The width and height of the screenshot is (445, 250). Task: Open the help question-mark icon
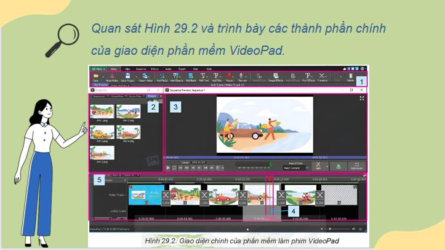pyautogui.click(x=363, y=69)
